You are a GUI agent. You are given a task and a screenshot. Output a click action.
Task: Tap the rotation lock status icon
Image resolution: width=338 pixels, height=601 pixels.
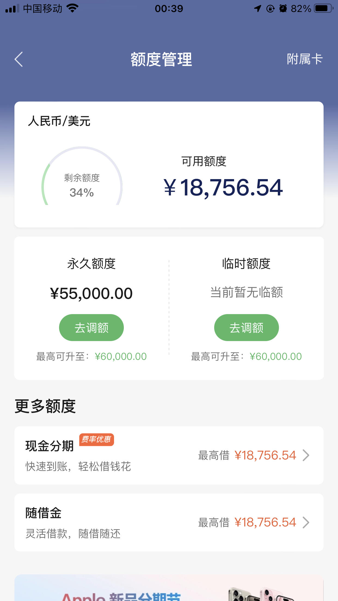click(x=270, y=8)
